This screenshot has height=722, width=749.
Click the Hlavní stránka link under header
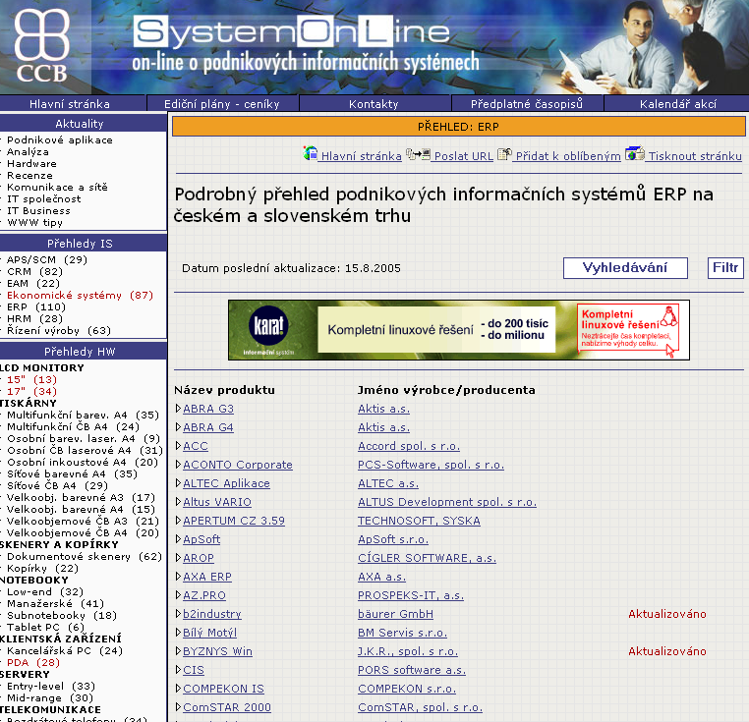[361, 156]
